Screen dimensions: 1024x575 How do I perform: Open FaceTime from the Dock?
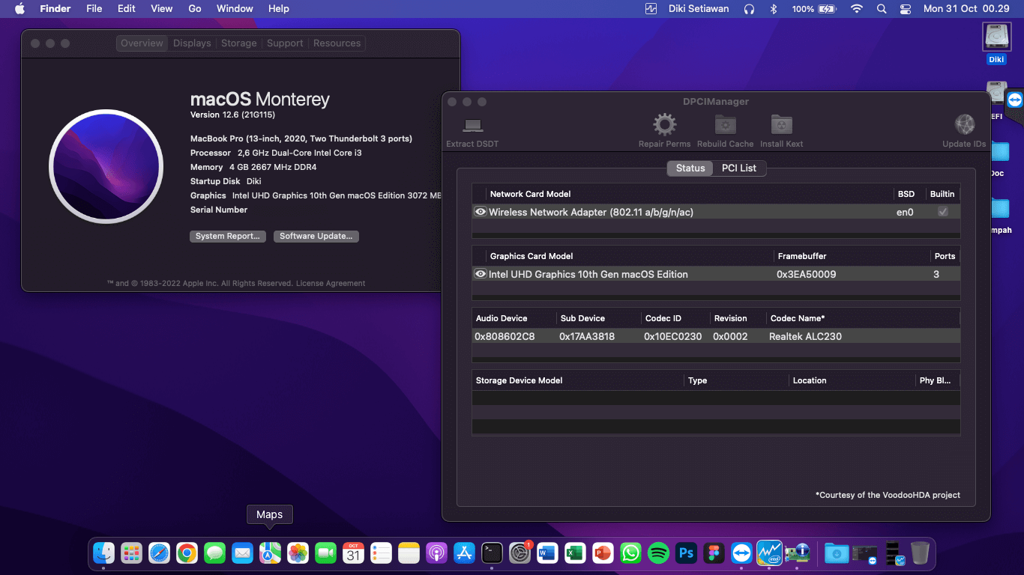pyautogui.click(x=325, y=553)
